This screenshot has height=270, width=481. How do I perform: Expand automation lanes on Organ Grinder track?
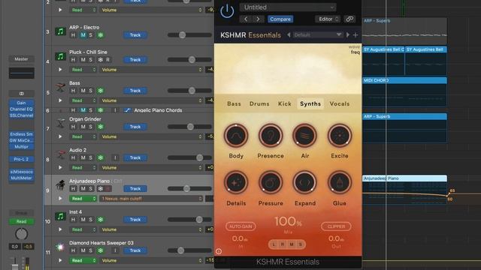(x=60, y=136)
